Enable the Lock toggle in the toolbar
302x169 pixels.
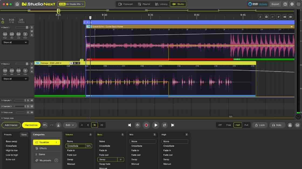click(259, 125)
